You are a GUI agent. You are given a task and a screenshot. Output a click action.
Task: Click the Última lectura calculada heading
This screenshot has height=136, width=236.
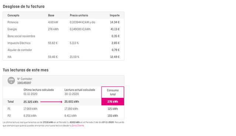pyautogui.click(x=38, y=90)
